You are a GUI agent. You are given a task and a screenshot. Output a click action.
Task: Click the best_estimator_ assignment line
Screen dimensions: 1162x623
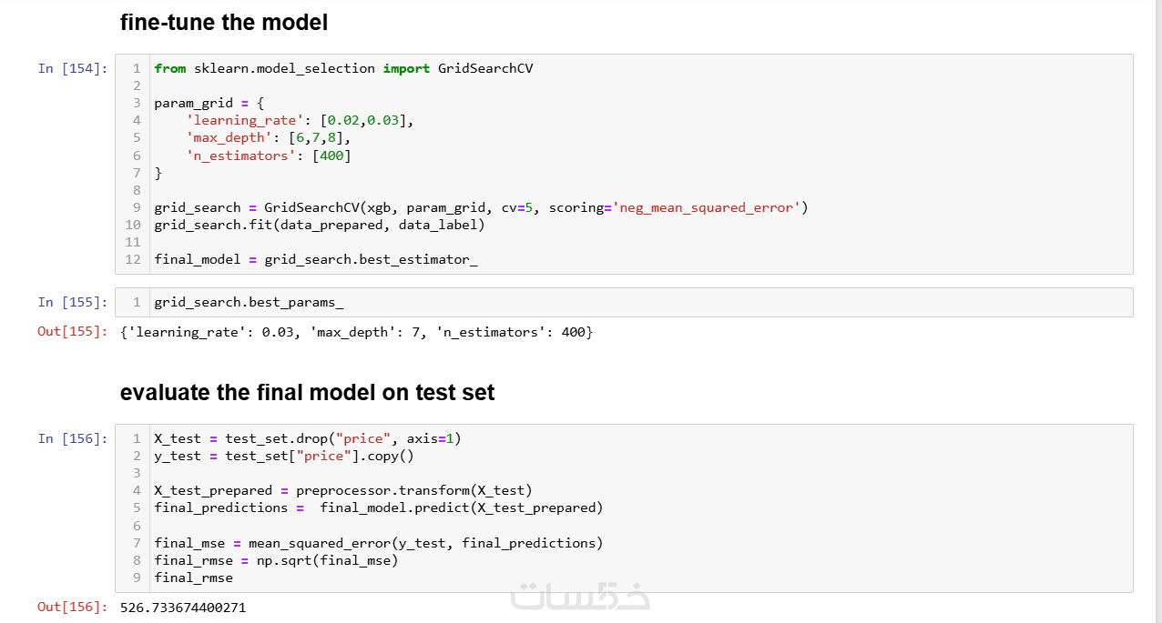[x=316, y=259]
